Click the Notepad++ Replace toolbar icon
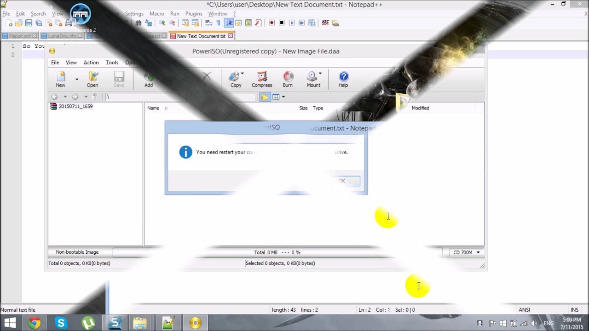The width and height of the screenshot is (589, 331). pos(149,23)
